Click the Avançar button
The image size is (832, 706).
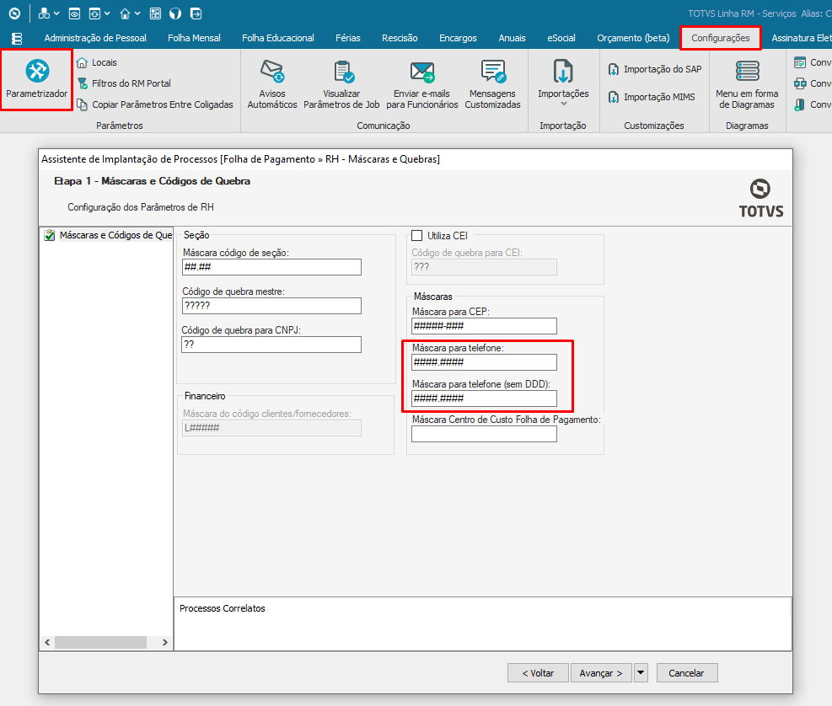pyautogui.click(x=601, y=672)
